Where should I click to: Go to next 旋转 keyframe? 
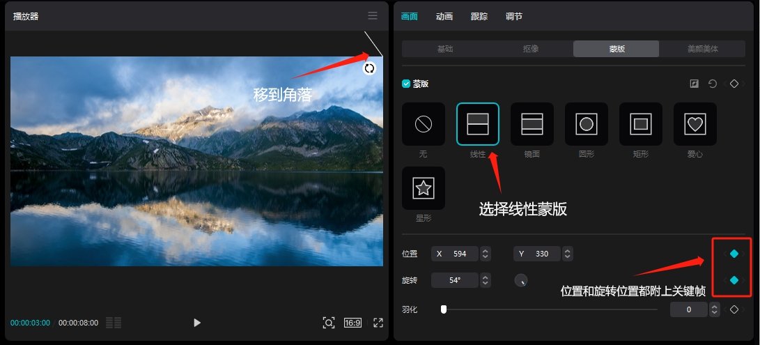click(743, 280)
